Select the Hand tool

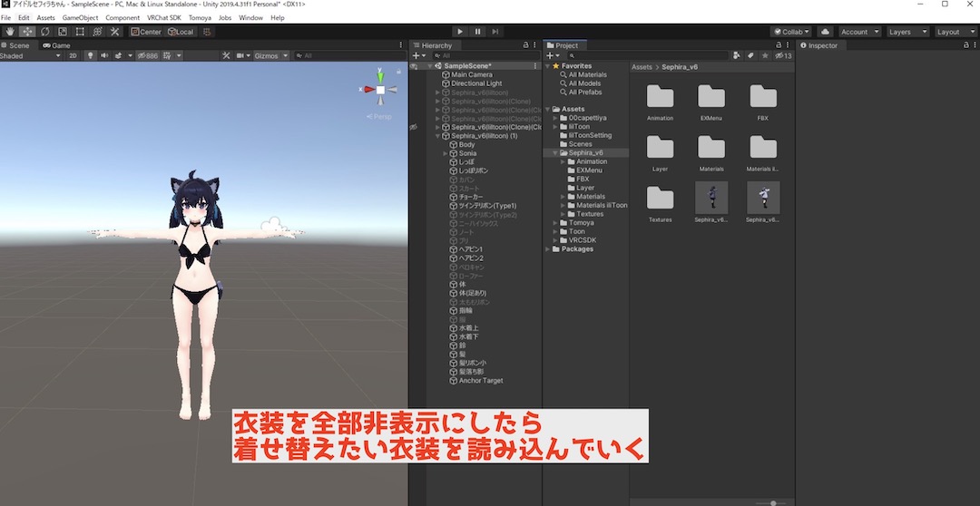pos(10,31)
